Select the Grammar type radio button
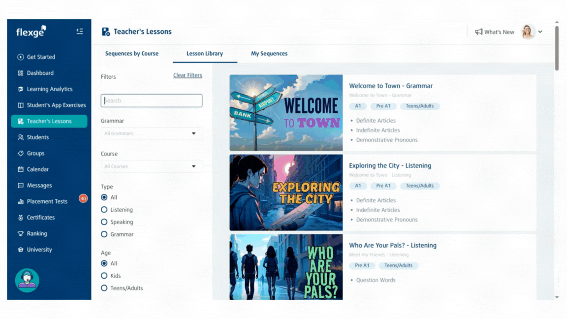The image size is (567, 319). 104,234
